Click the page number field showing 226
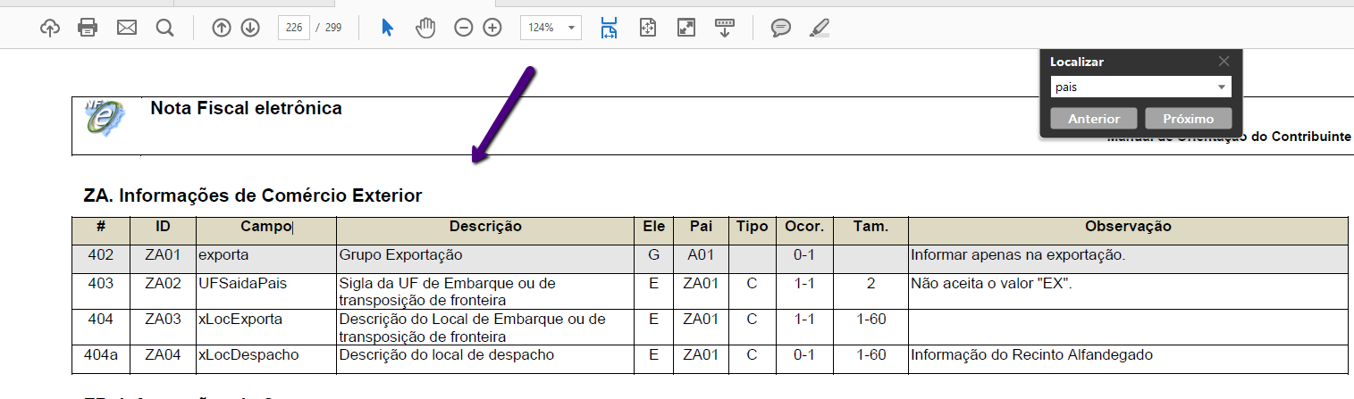This screenshot has width=1354, height=399. [x=293, y=28]
